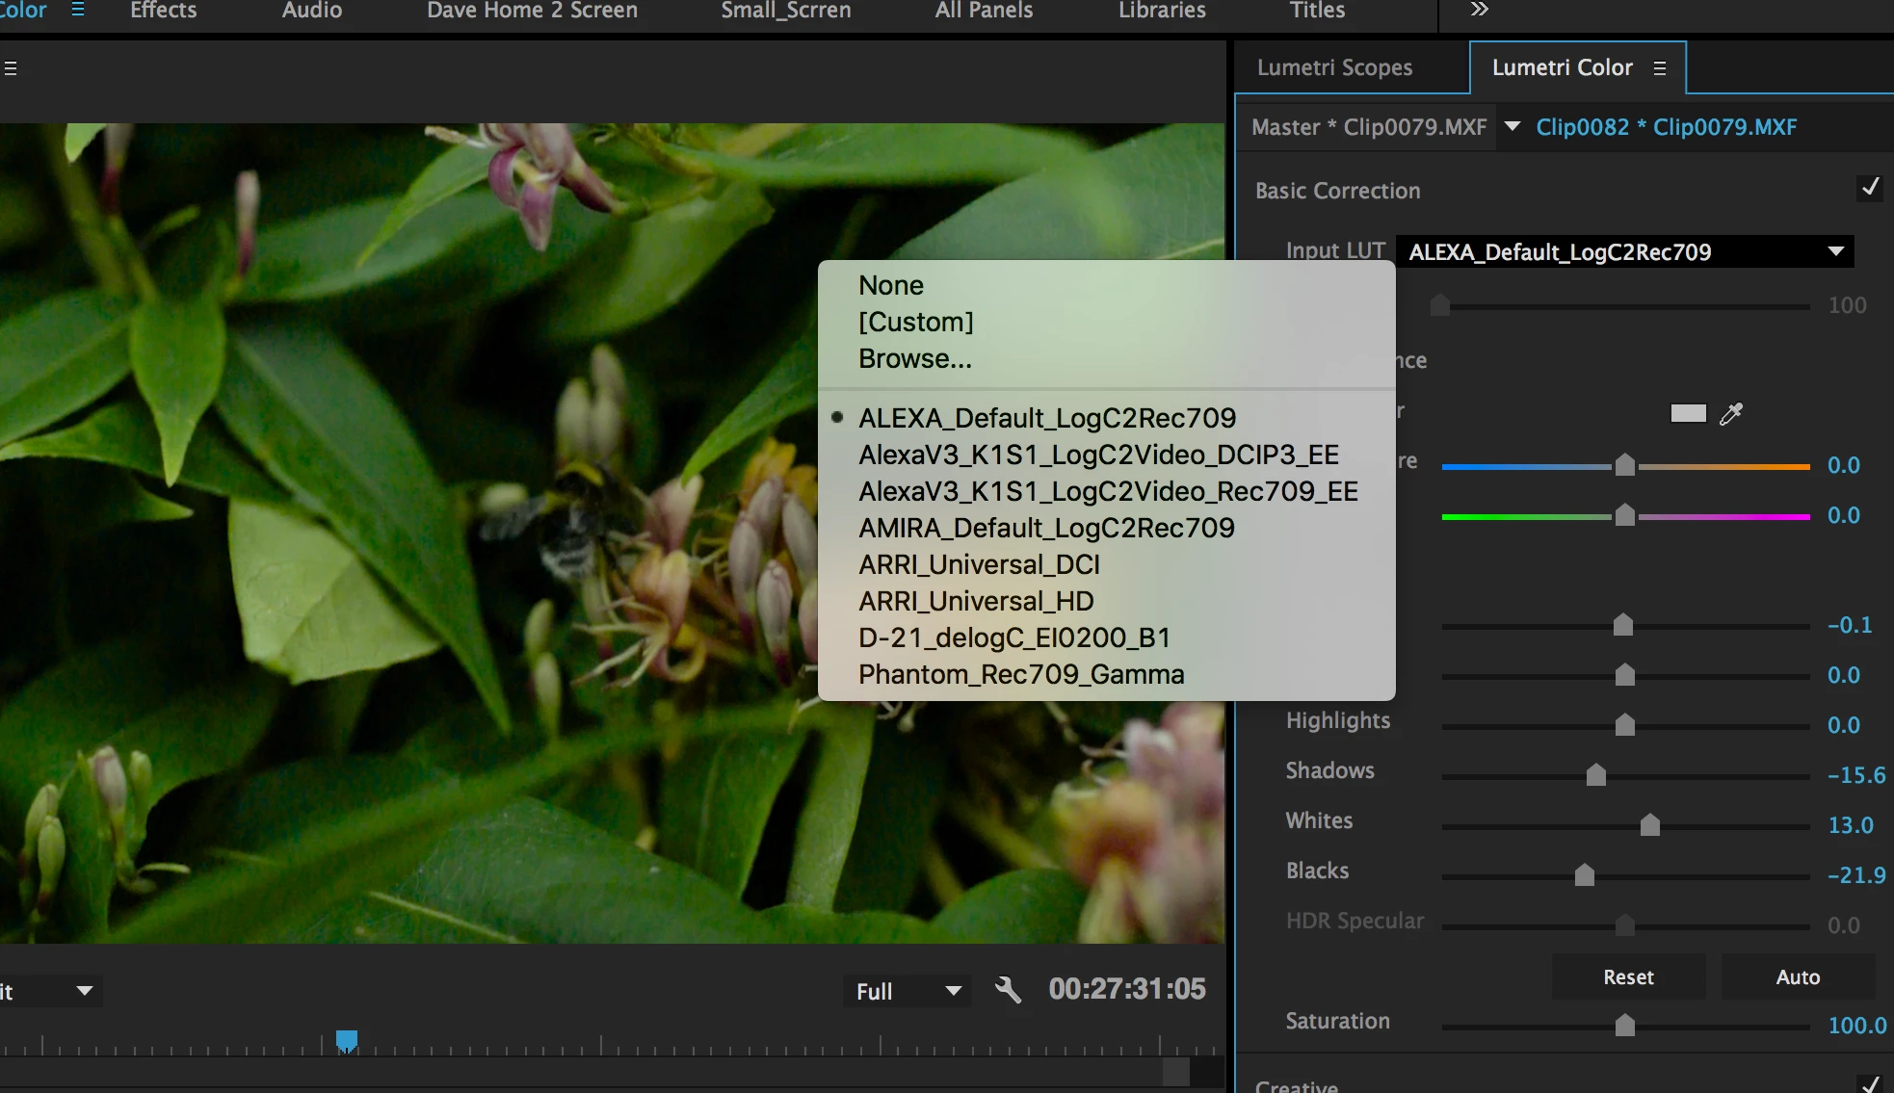
Task: Open the monitor panel hamburger menu
Action: 11,68
